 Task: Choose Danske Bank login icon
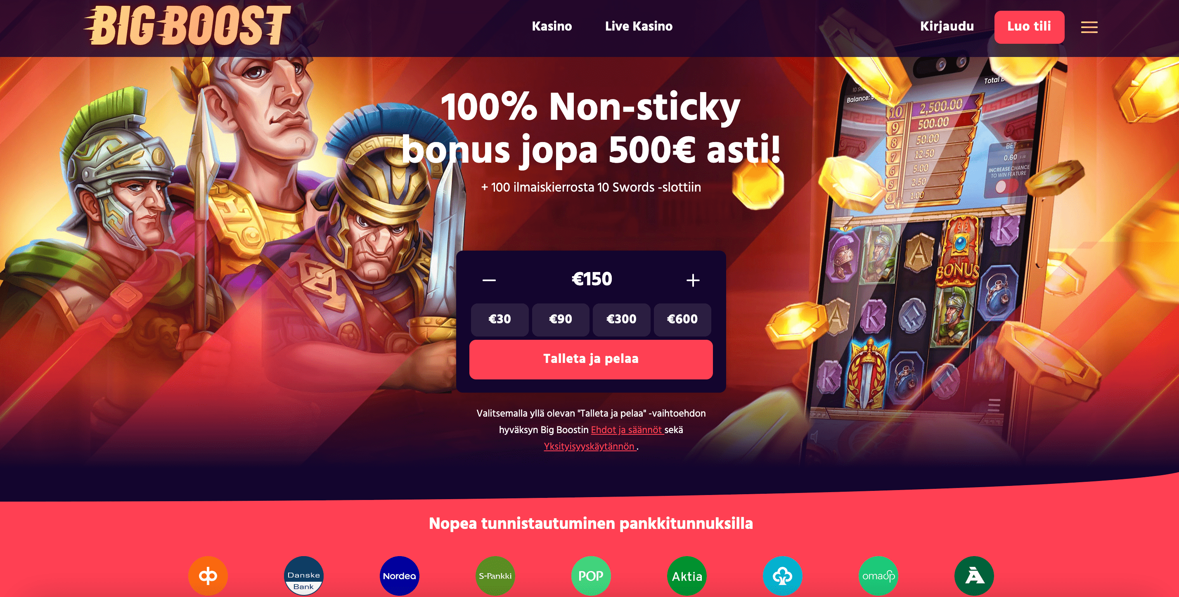click(x=303, y=576)
